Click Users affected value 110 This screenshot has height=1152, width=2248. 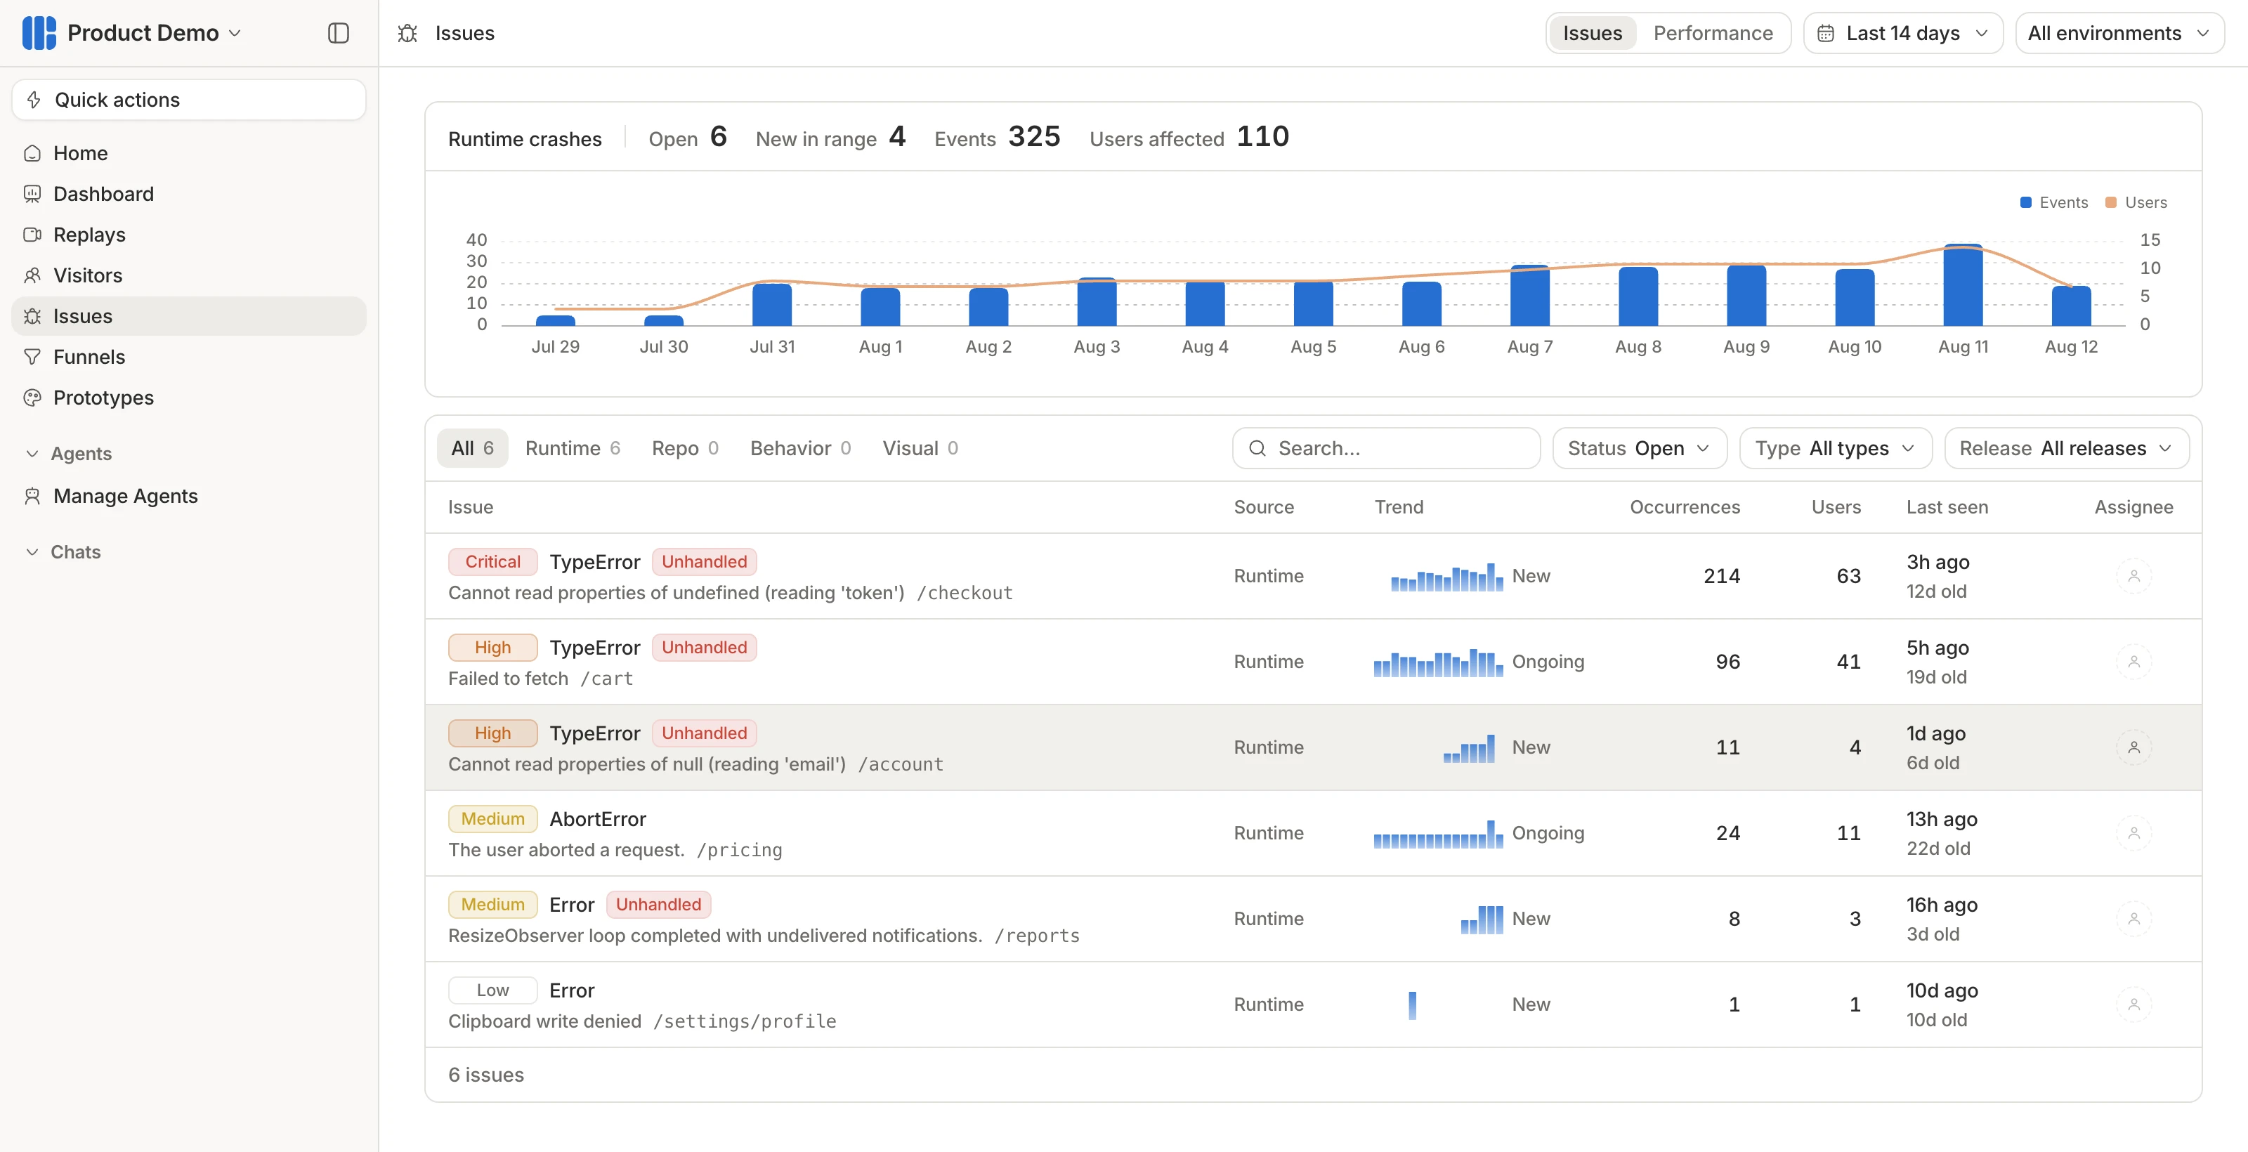coord(1263,136)
